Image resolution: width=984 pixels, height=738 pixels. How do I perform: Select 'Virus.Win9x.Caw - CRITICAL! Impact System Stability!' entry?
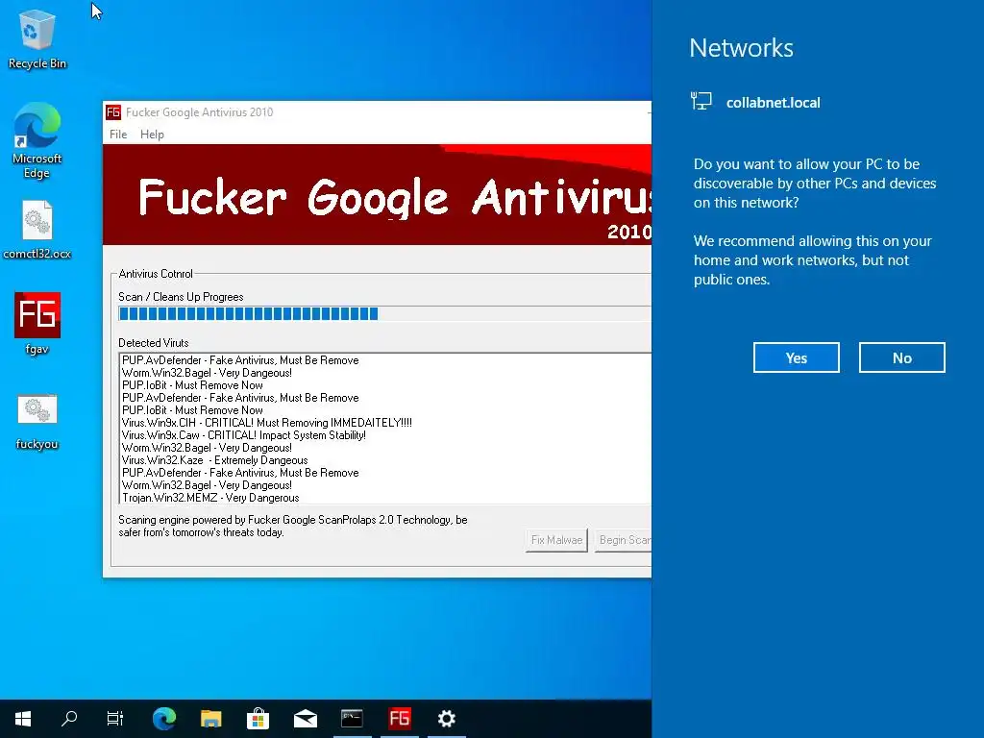pos(243,435)
